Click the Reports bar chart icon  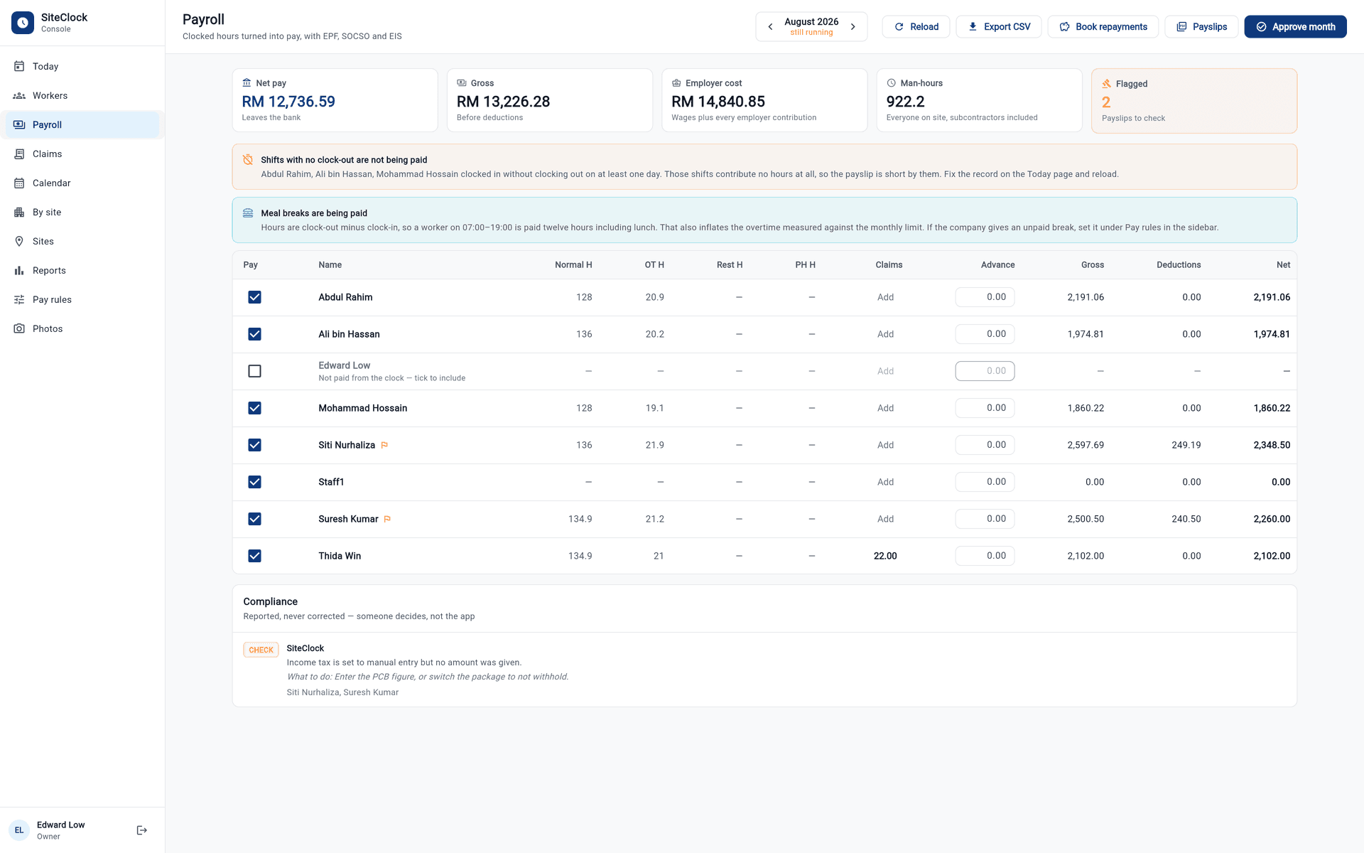click(x=19, y=270)
